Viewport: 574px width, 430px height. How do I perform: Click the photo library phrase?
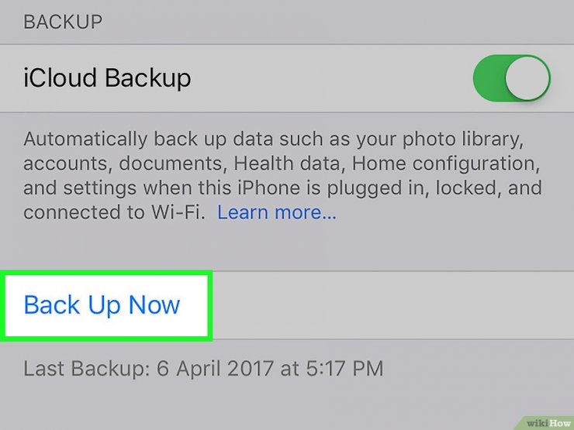463,139
